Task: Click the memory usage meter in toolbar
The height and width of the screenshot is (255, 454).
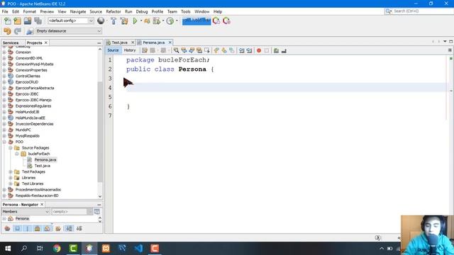Action: (196, 21)
